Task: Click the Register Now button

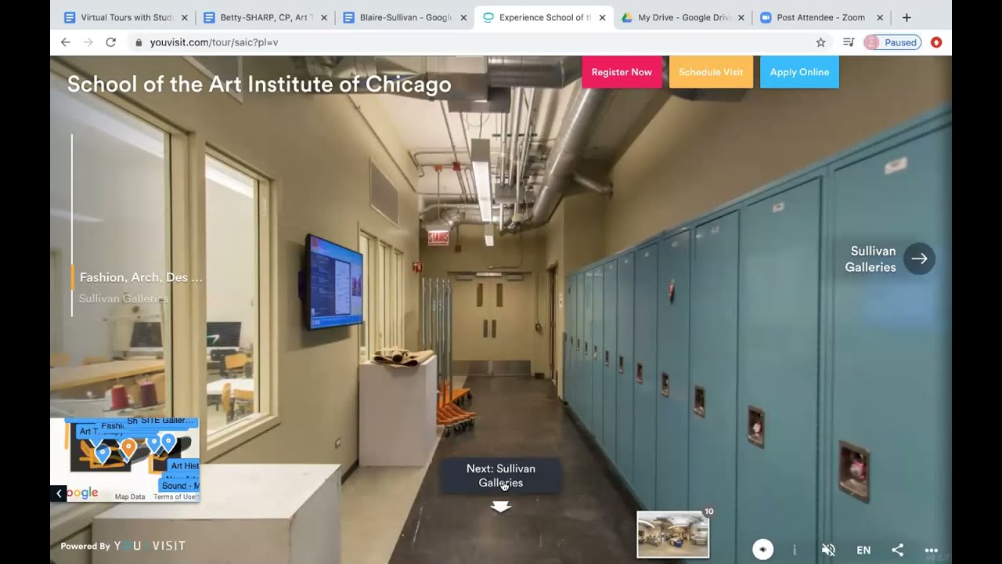Action: tap(622, 72)
